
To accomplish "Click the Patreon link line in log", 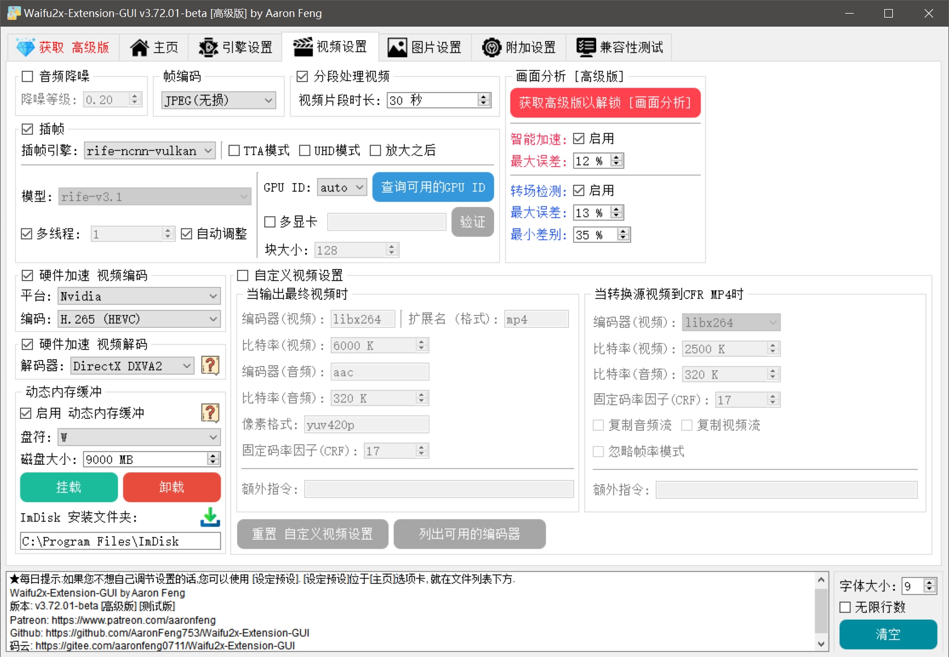I will (113, 620).
